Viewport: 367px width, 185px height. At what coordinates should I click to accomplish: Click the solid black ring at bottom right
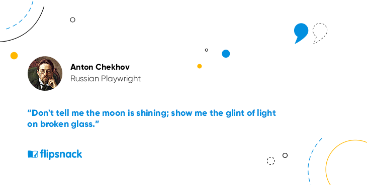pyautogui.click(x=285, y=155)
